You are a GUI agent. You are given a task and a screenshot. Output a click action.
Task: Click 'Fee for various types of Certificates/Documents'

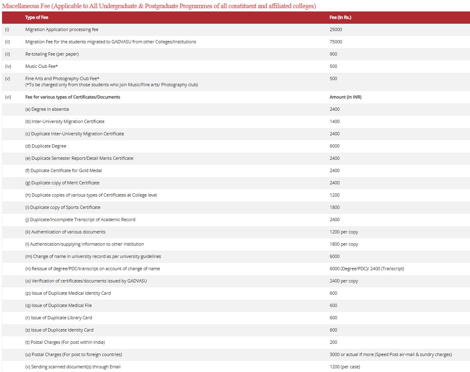(x=73, y=97)
